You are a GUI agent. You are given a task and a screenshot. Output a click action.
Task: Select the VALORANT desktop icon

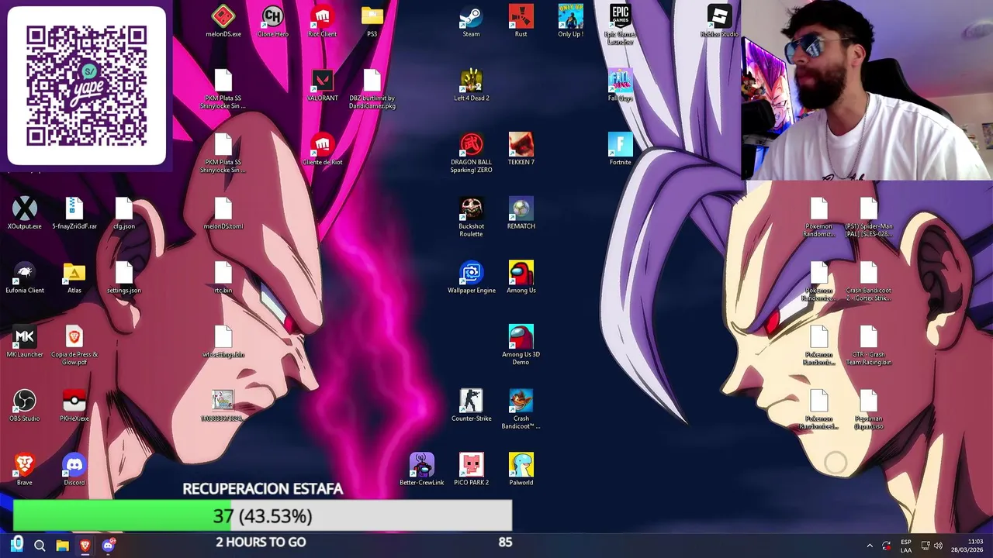click(x=322, y=86)
